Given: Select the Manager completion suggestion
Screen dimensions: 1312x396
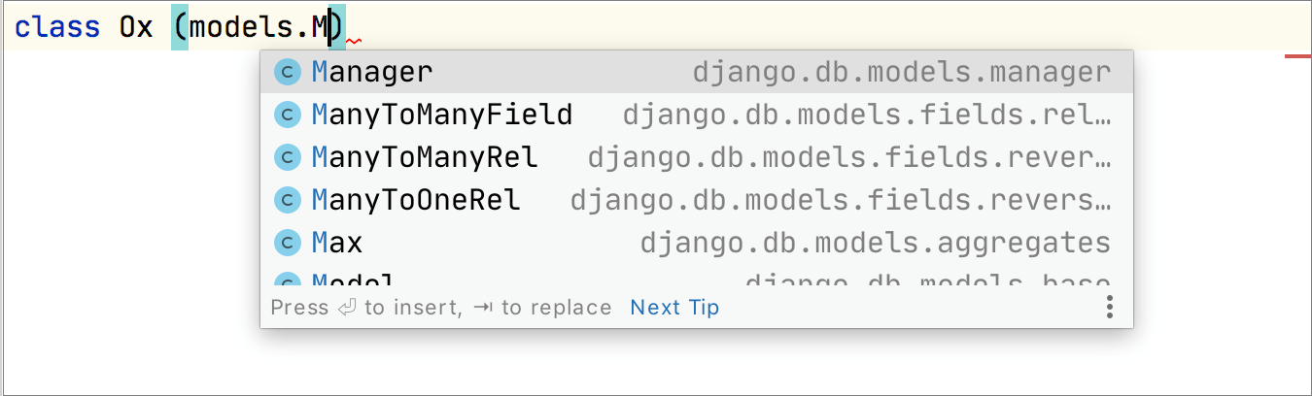Looking at the screenshot, I should pyautogui.click(x=372, y=73).
